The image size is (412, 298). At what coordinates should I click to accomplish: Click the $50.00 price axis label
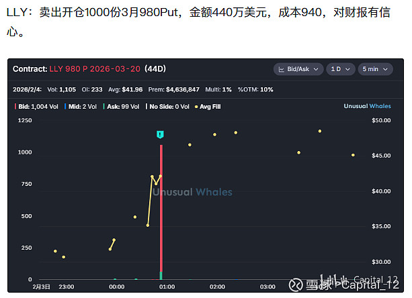pyautogui.click(x=381, y=120)
